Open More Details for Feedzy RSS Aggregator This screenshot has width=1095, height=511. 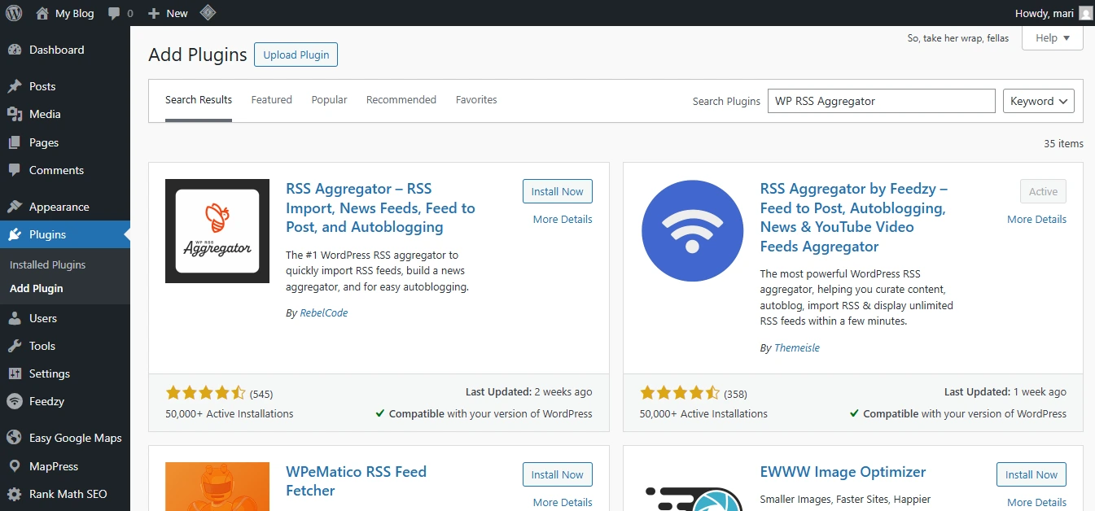point(1036,219)
